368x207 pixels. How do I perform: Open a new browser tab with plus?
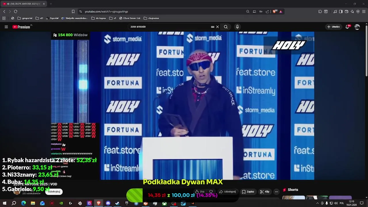click(x=51, y=4)
